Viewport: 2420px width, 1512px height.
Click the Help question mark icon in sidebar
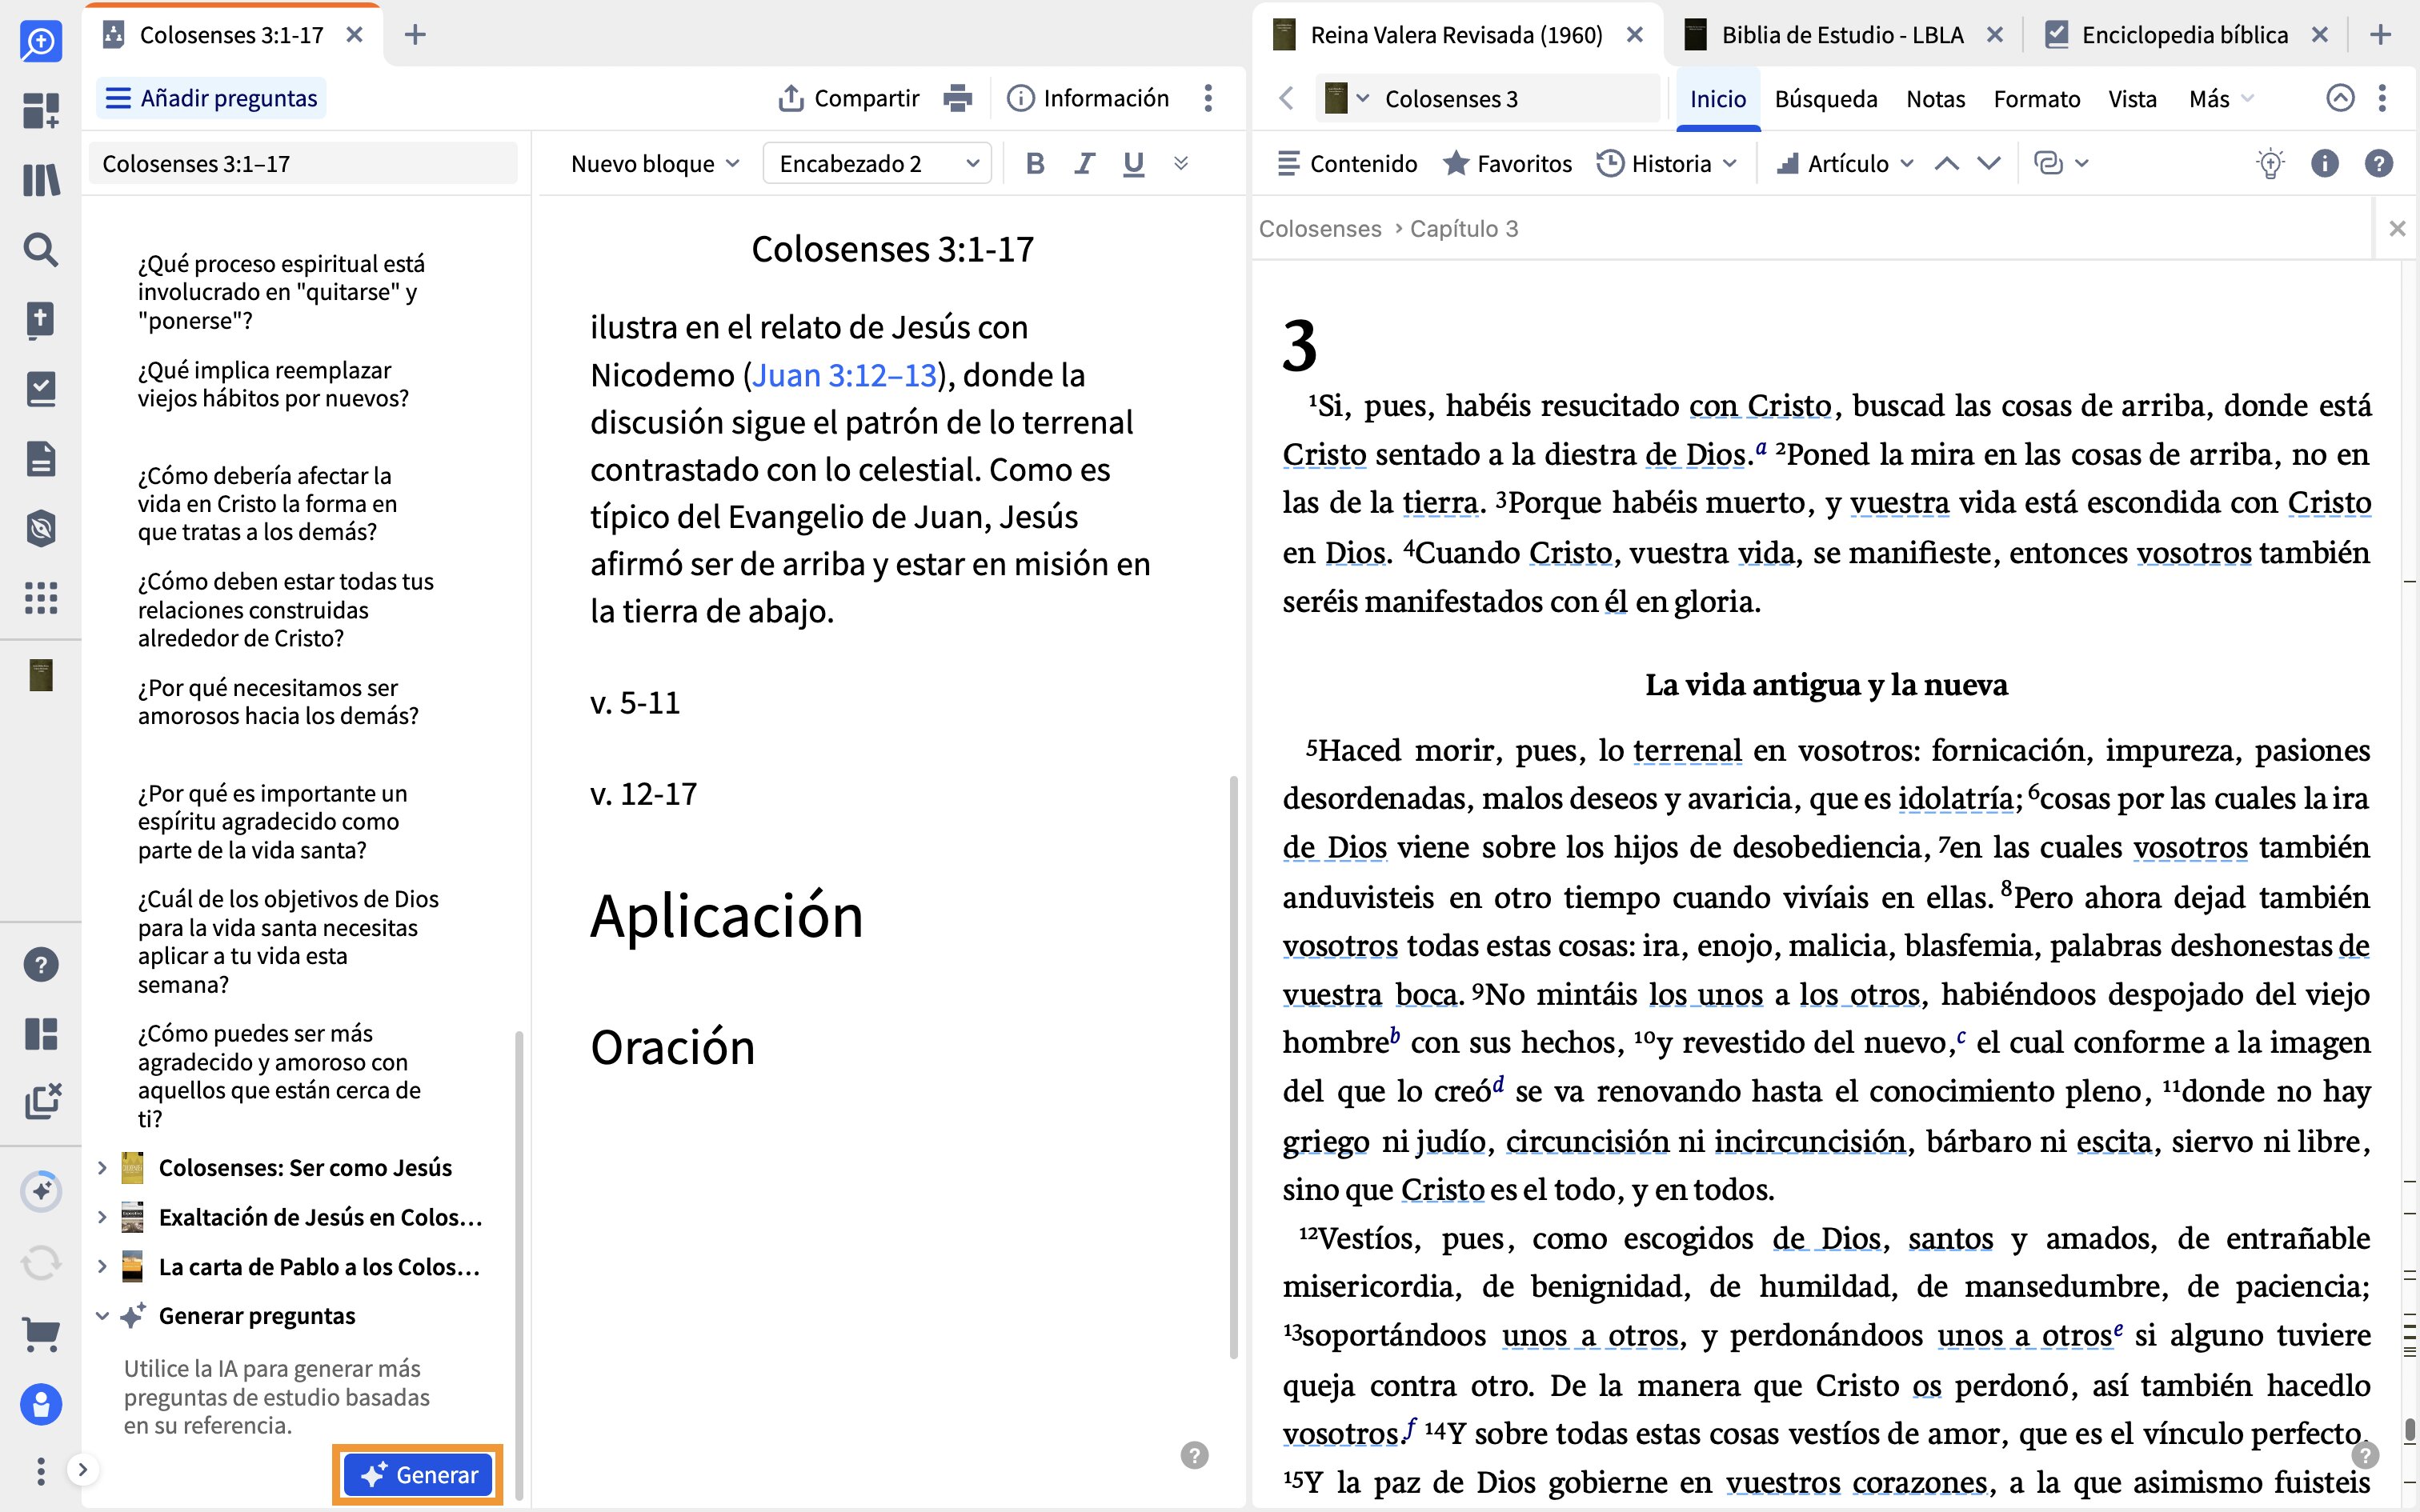pyautogui.click(x=41, y=965)
